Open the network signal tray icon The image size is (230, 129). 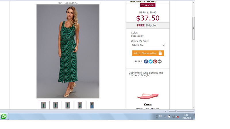click(173, 117)
